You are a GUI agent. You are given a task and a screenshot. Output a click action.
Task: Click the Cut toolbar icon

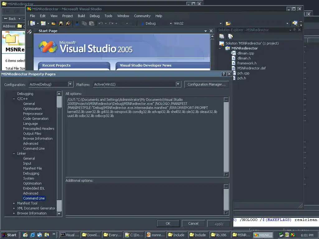point(77,23)
